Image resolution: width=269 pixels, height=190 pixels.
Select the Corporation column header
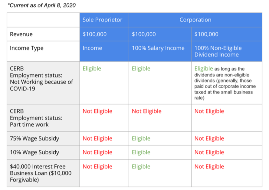(x=195, y=20)
